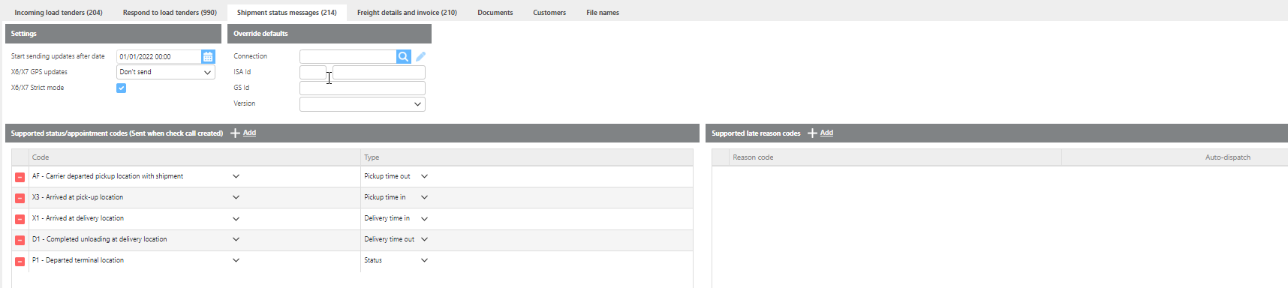Remove the P1 departed terminal row
The height and width of the screenshot is (288, 1288).
[20, 261]
